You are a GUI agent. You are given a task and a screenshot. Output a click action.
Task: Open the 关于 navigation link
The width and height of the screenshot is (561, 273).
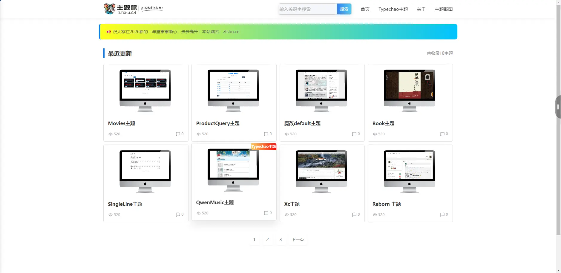click(421, 9)
